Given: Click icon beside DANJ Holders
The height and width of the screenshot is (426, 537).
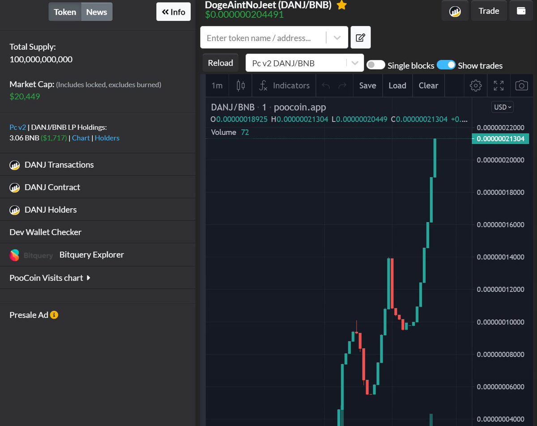Looking at the screenshot, I should tap(15, 210).
